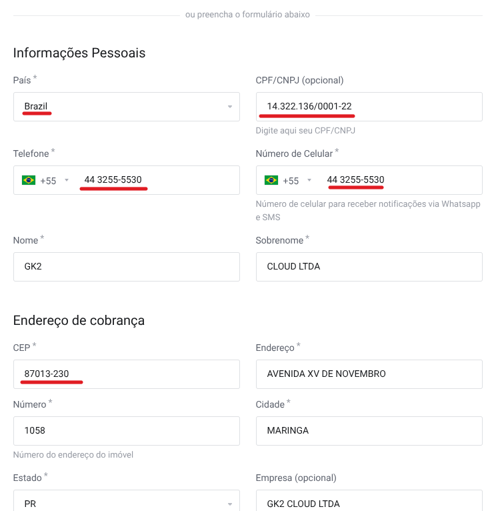This screenshot has height=511, width=498.
Task: Open Telefone country code arrow
Action: point(67,181)
